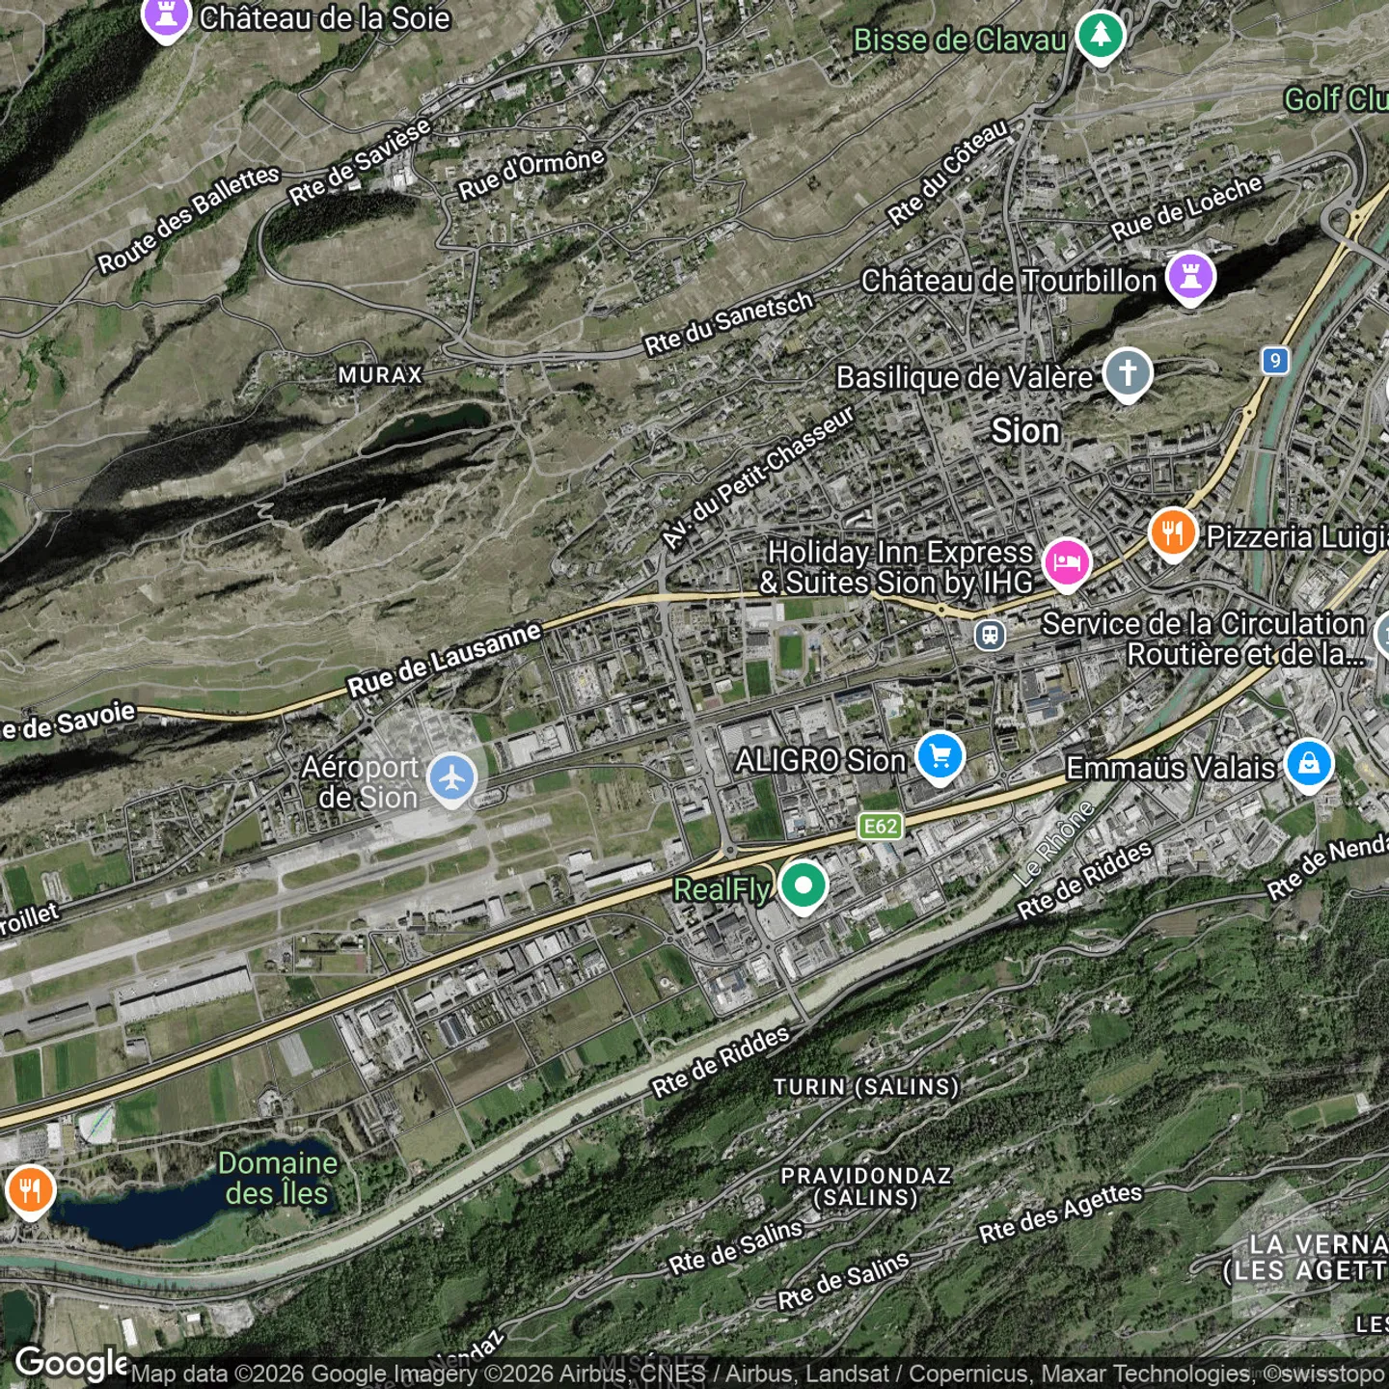Open the Service de la Circulation Routière label
The image size is (1389, 1389).
pyautogui.click(x=1204, y=639)
